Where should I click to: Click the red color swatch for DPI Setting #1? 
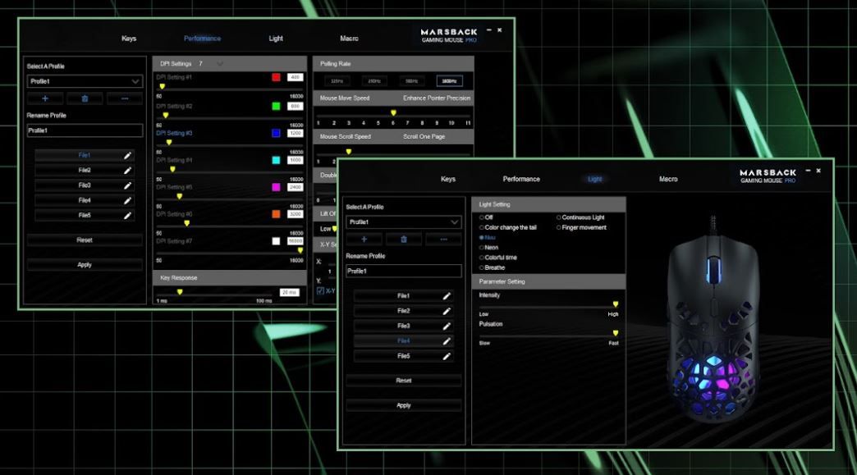coord(276,77)
